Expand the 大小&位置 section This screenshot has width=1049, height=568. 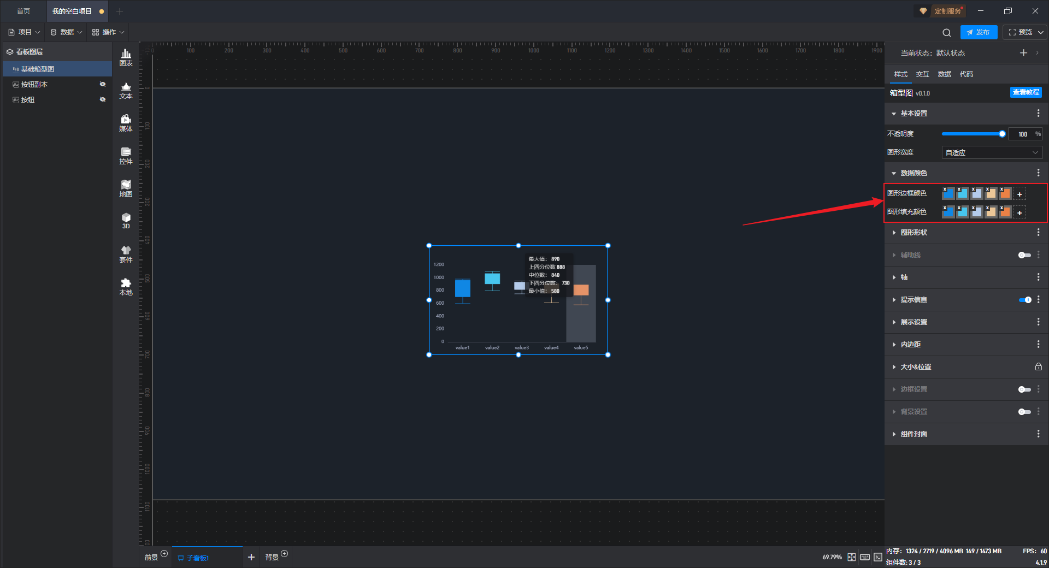(894, 367)
